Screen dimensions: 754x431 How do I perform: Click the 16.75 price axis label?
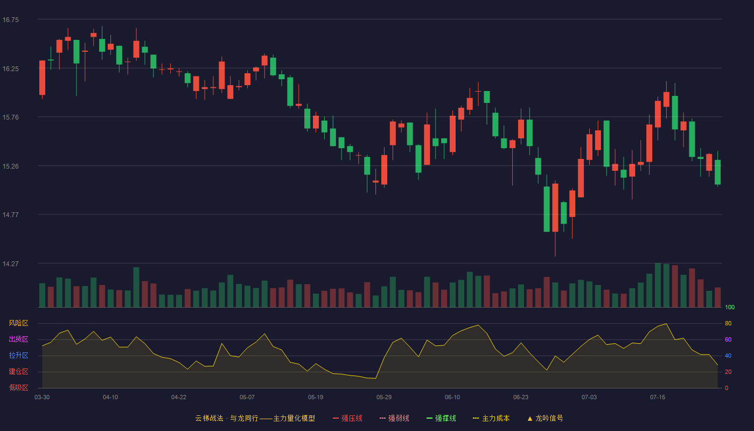click(11, 20)
